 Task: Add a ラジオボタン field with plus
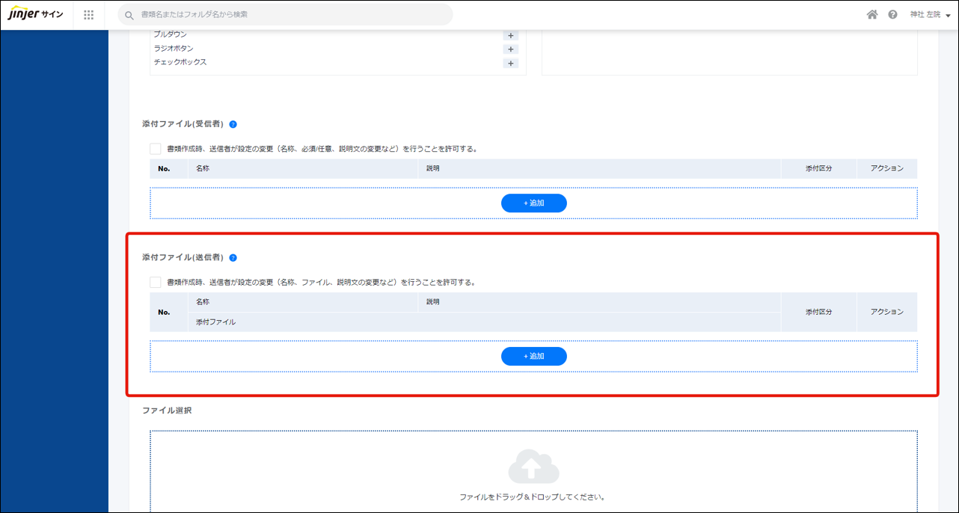pyautogui.click(x=511, y=49)
